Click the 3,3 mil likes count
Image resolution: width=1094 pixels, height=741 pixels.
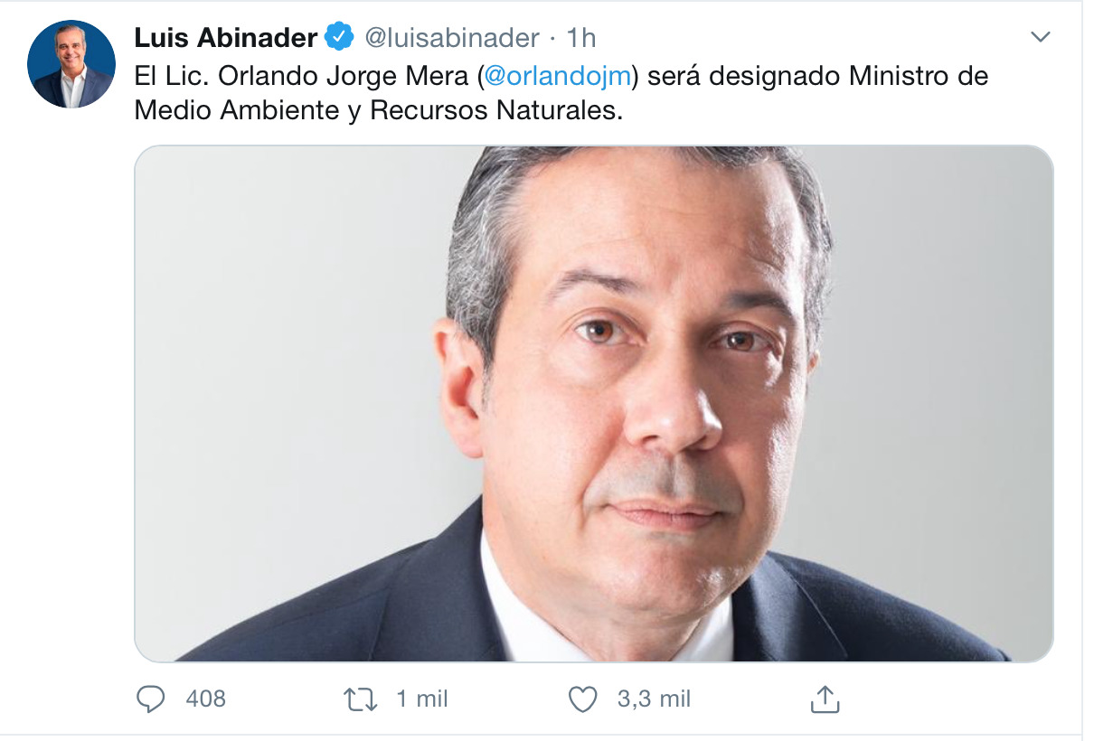coord(654,699)
